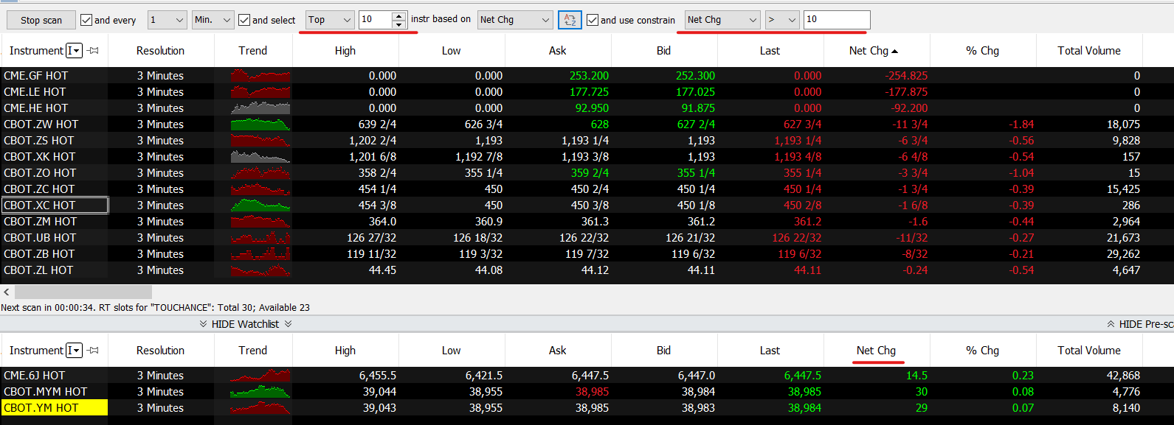Open the '>' comparison operator dropdown
The height and width of the screenshot is (425, 1174).
[782, 20]
